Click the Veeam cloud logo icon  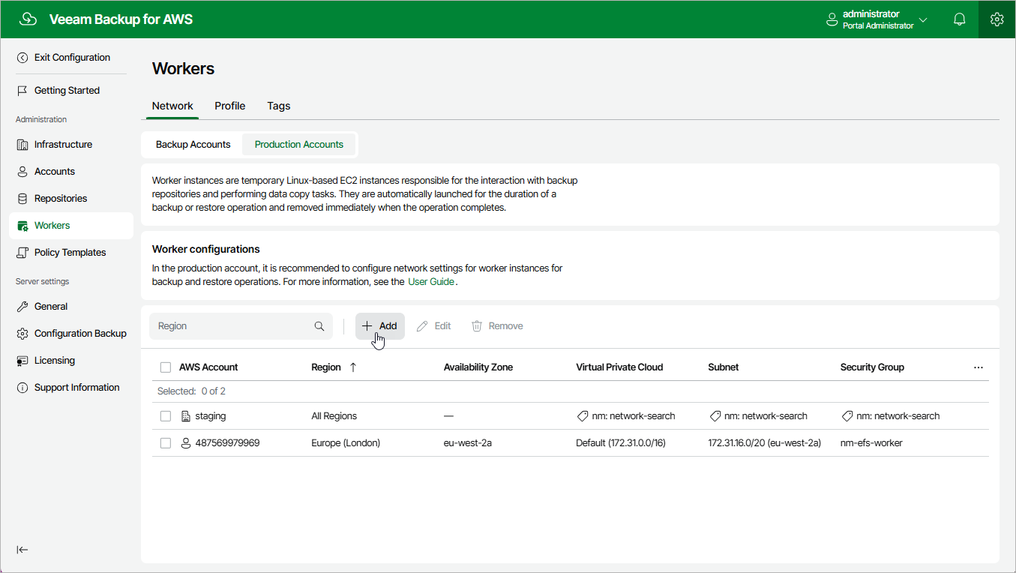28,19
